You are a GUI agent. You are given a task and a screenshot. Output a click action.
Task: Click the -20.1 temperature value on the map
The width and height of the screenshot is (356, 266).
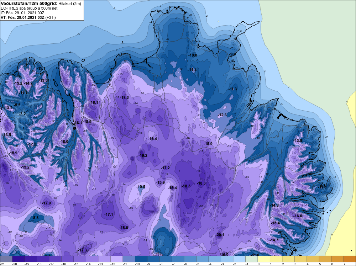point(220,235)
